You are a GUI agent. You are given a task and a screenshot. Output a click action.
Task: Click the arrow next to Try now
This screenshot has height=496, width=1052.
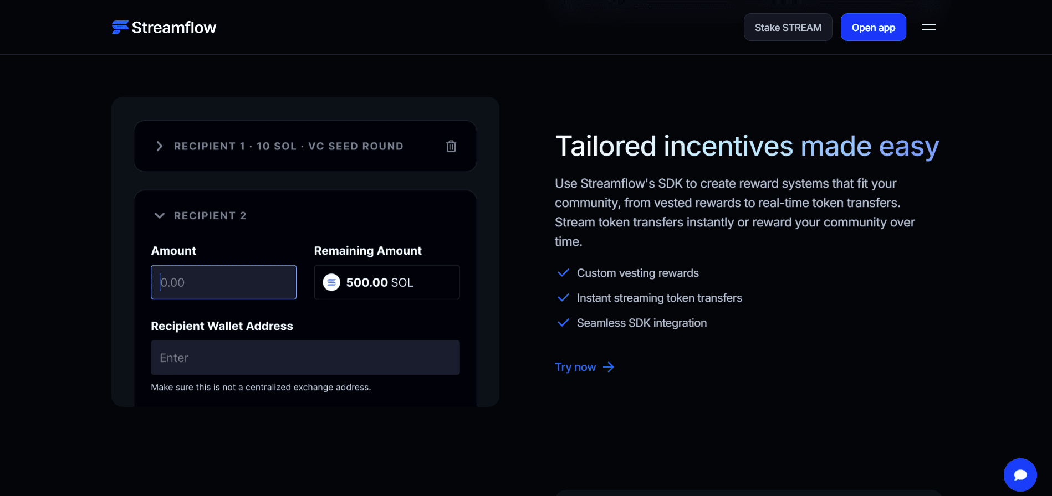[609, 367]
